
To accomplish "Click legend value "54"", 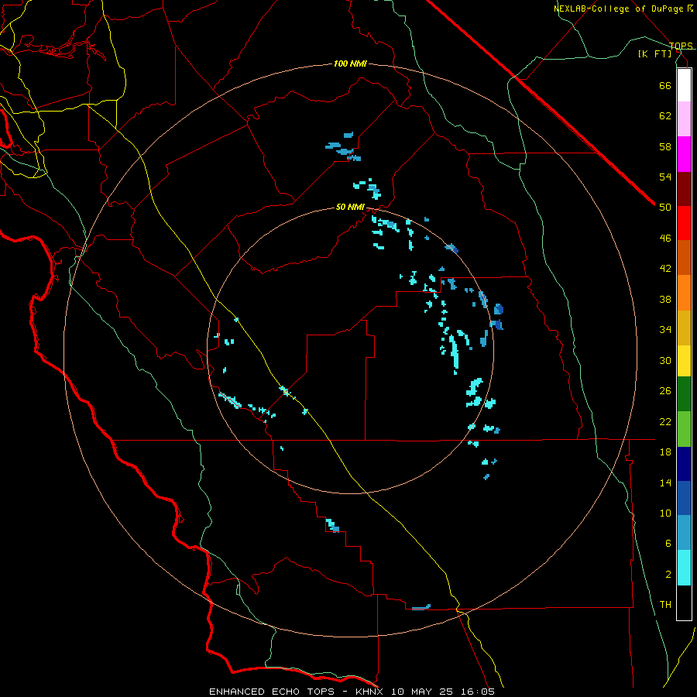I will (665, 177).
